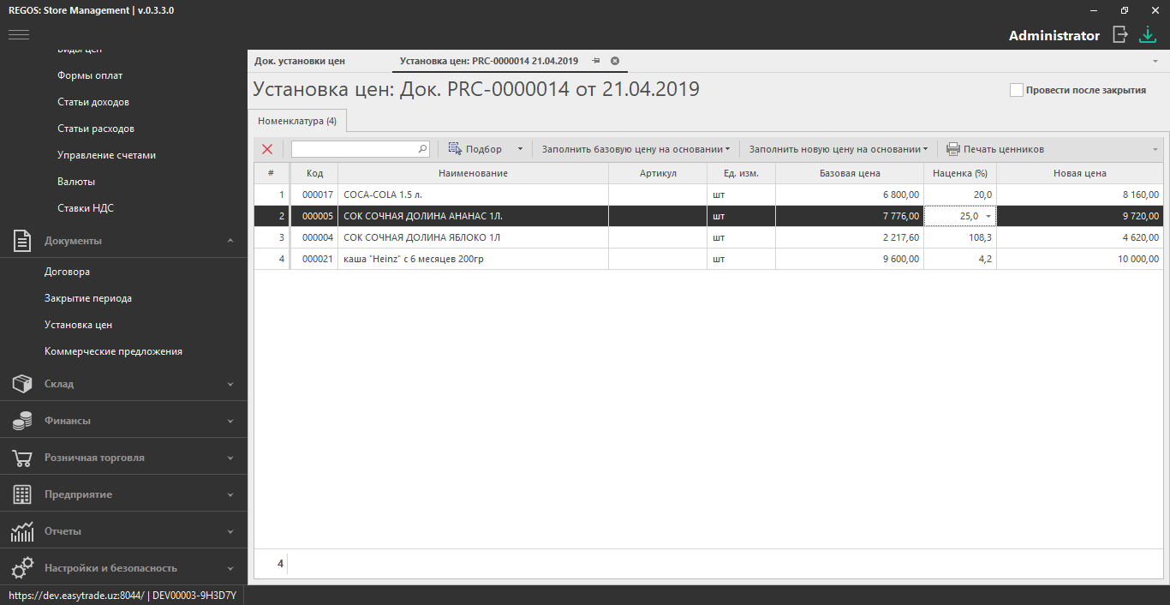This screenshot has width=1170, height=605.
Task: Click in the table search field
Action: (x=354, y=149)
